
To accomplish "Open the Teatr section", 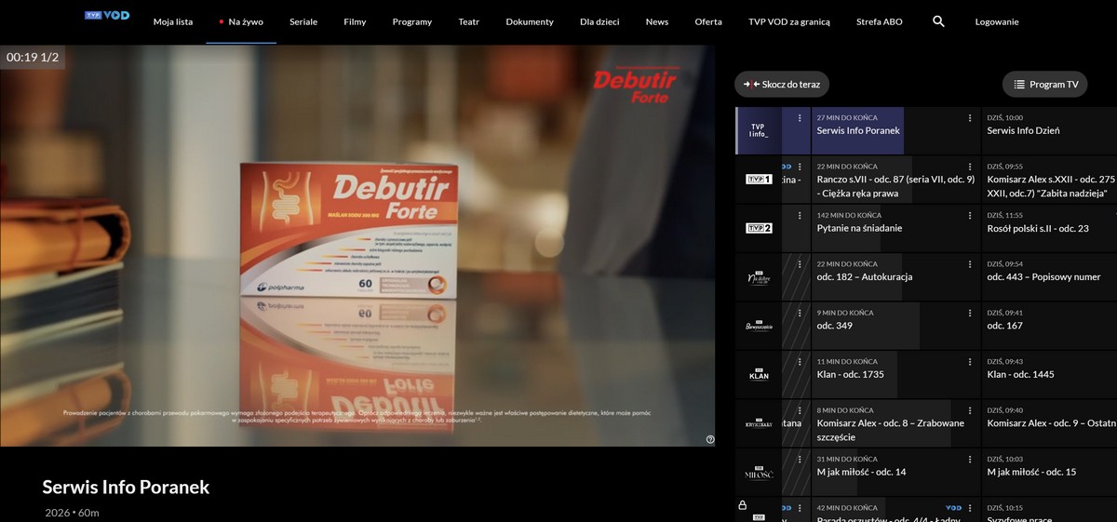I will pos(469,21).
